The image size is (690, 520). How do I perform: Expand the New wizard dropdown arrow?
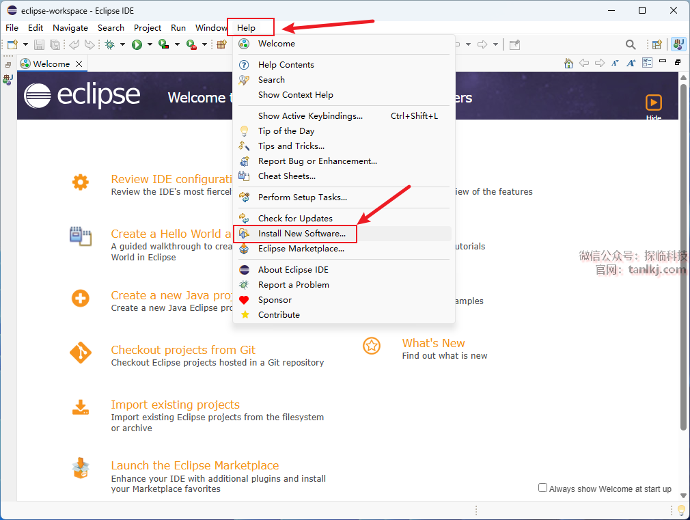25,44
